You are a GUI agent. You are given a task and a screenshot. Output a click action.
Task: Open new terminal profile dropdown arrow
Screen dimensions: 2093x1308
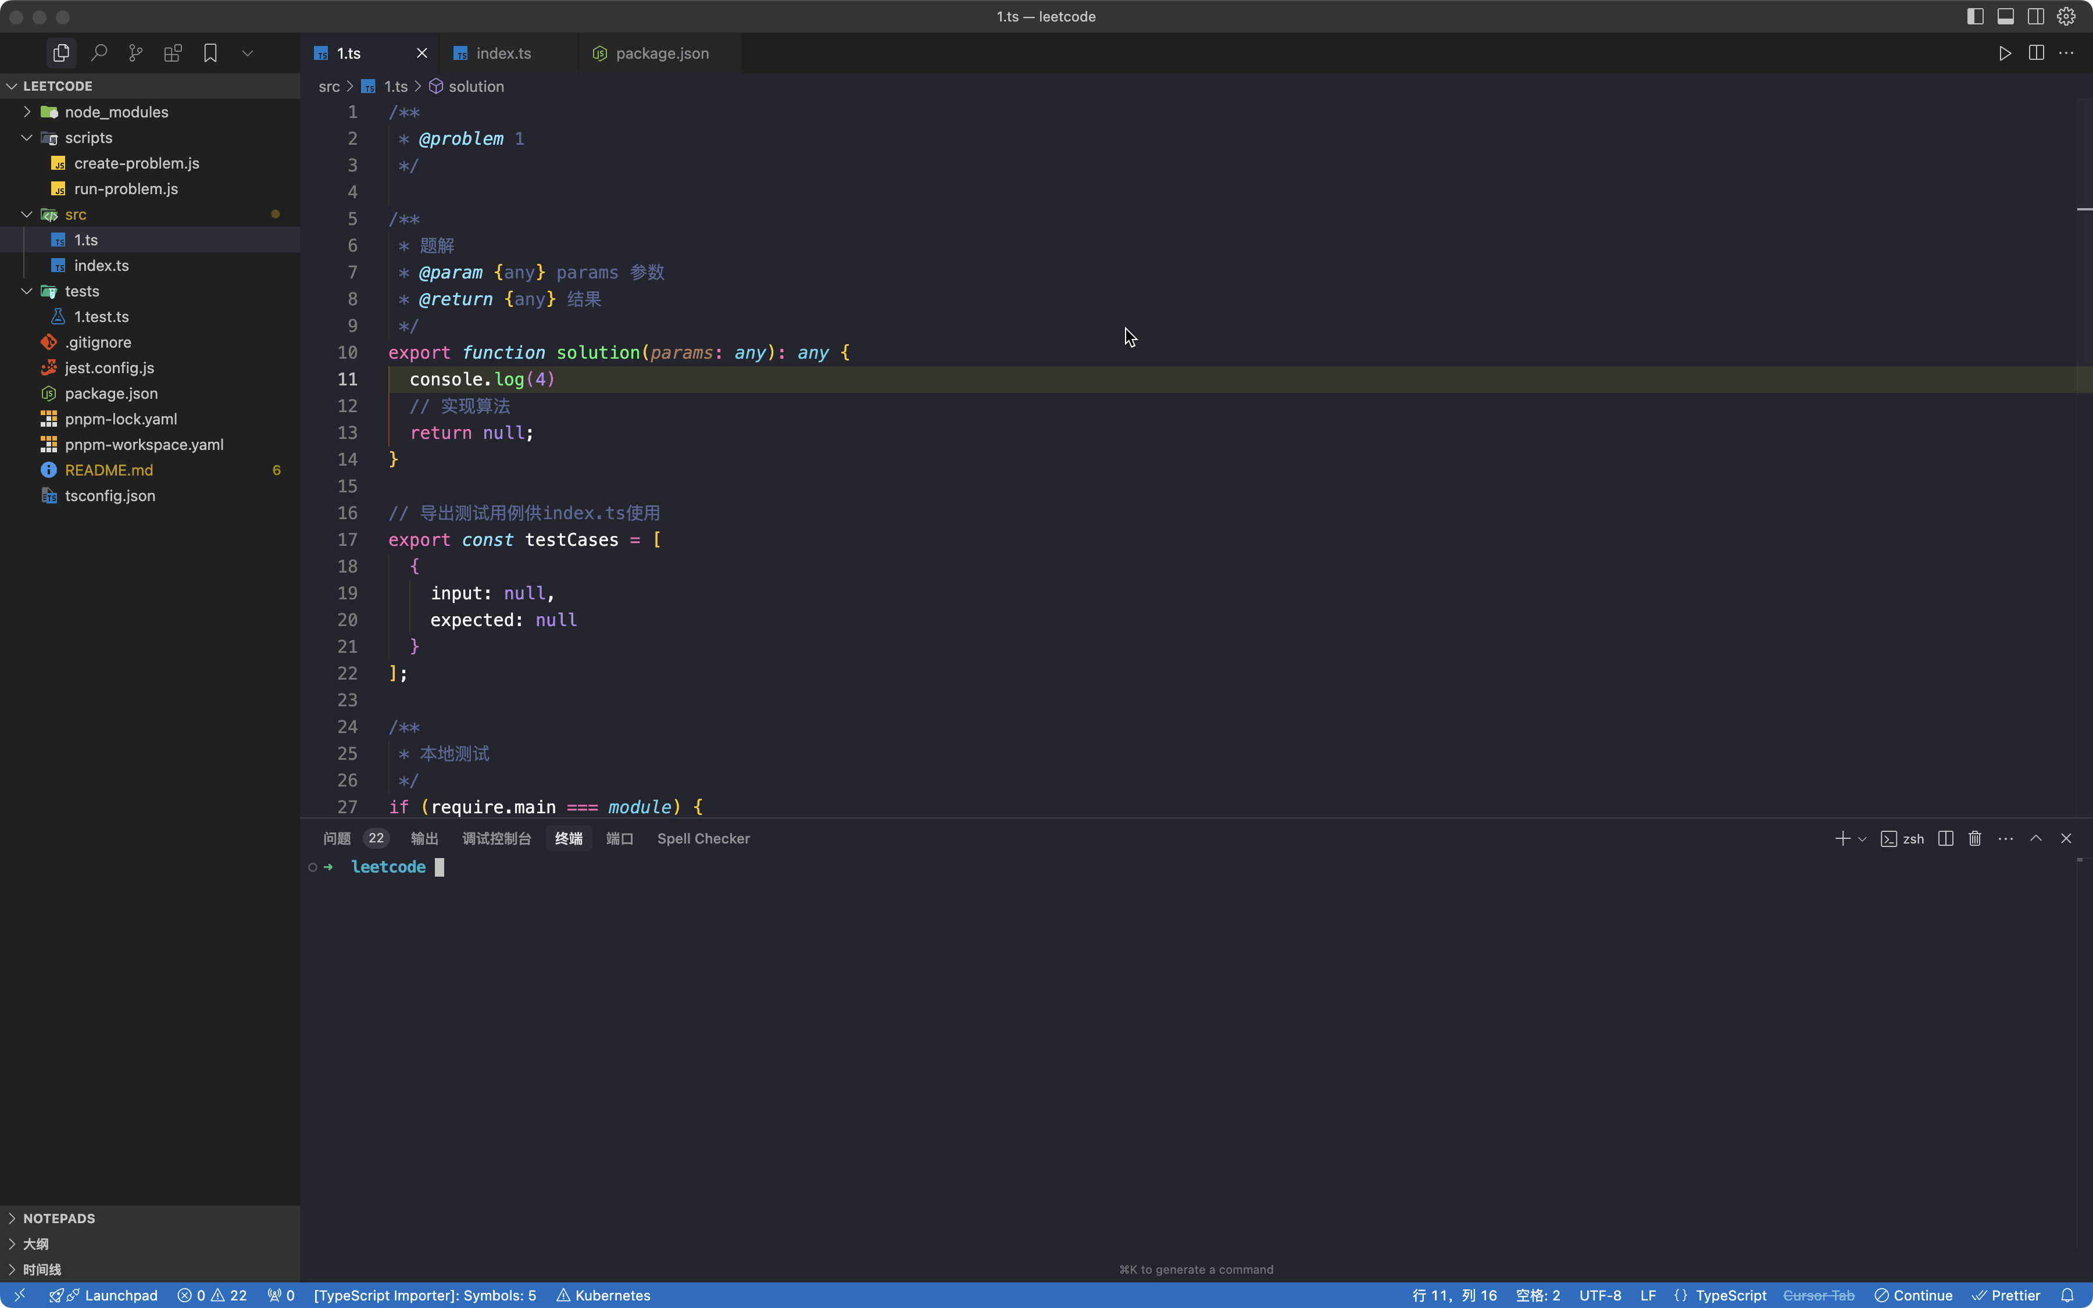pyautogui.click(x=1862, y=839)
